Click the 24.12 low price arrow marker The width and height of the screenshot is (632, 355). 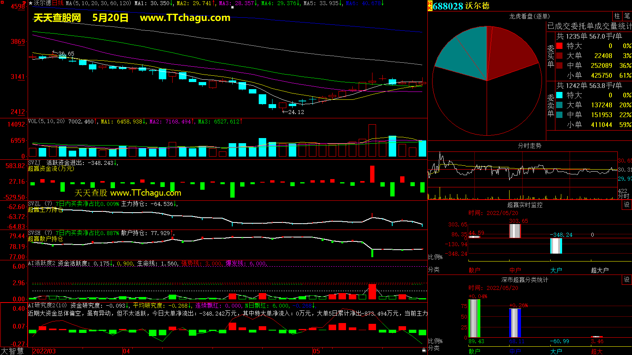[x=293, y=112]
